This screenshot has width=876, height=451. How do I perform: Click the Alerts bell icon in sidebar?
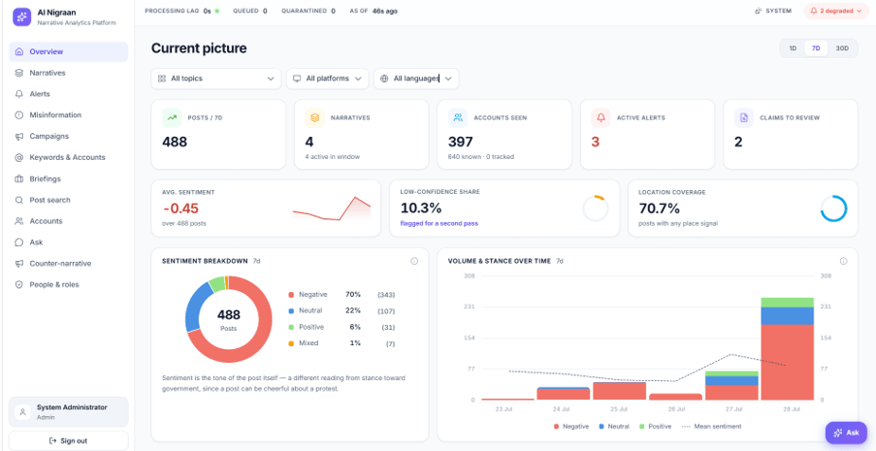point(19,94)
